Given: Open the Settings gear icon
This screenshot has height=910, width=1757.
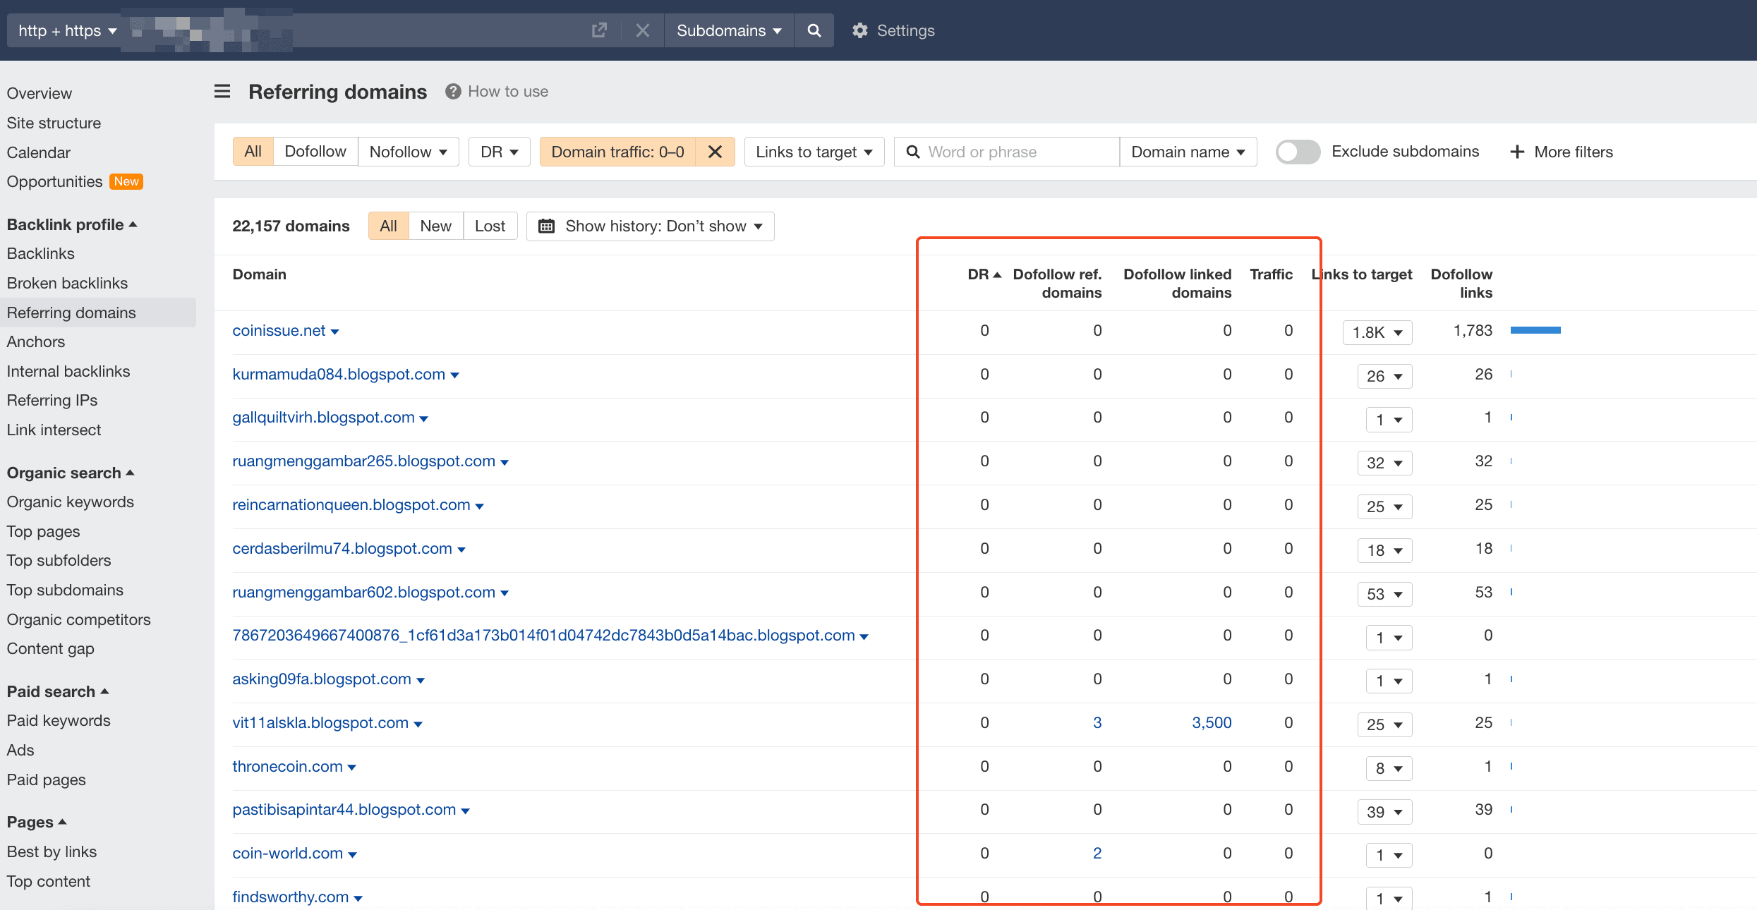Looking at the screenshot, I should point(859,30).
